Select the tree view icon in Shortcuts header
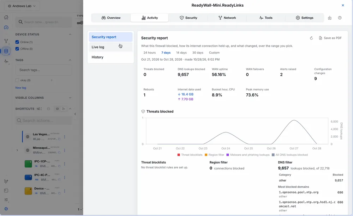This screenshot has height=216, width=353. (64, 109)
